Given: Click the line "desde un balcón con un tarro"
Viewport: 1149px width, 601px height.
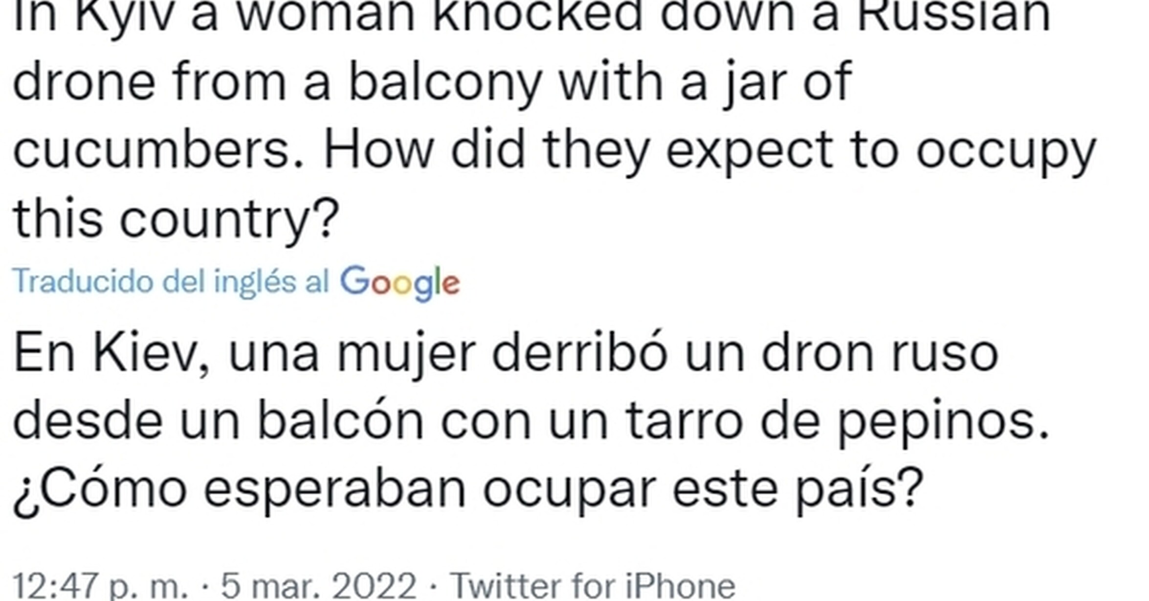Looking at the screenshot, I should click(x=531, y=420).
